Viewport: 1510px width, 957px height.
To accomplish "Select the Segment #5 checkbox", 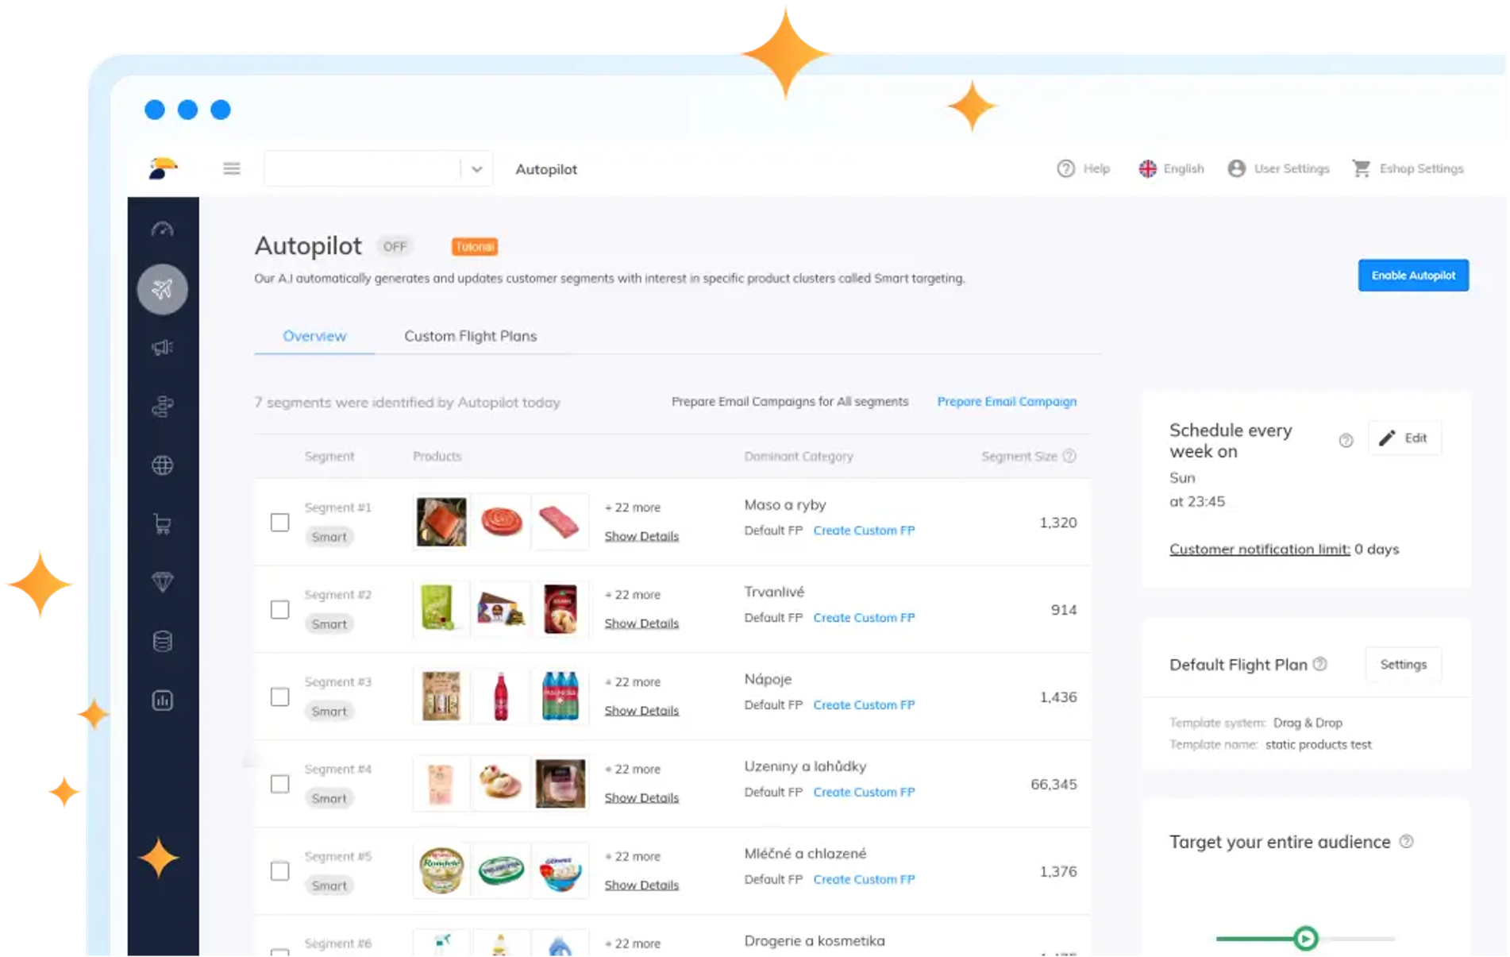I will point(279,871).
